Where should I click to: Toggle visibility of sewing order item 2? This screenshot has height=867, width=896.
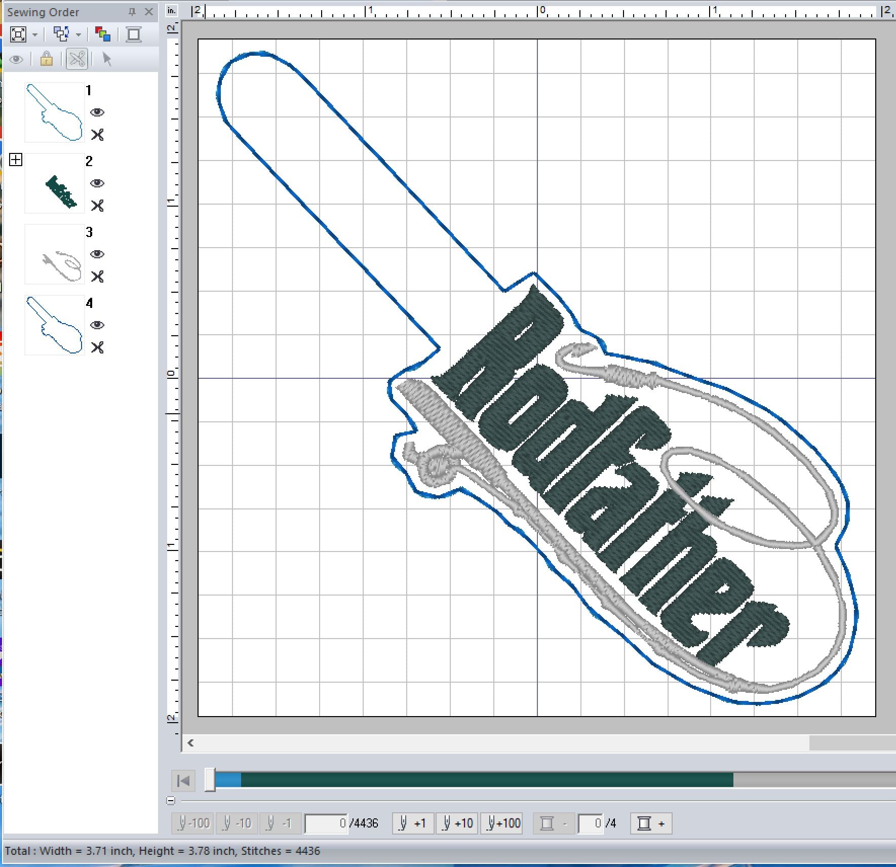97,183
